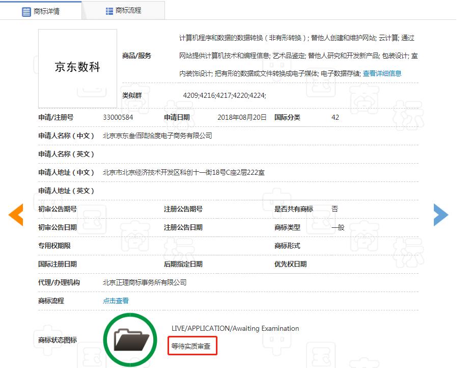Click the 京东数科 trademark image
The height and width of the screenshot is (368, 470).
[x=77, y=68]
